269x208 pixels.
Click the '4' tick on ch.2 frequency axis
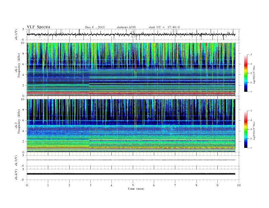pyautogui.click(x=23, y=131)
